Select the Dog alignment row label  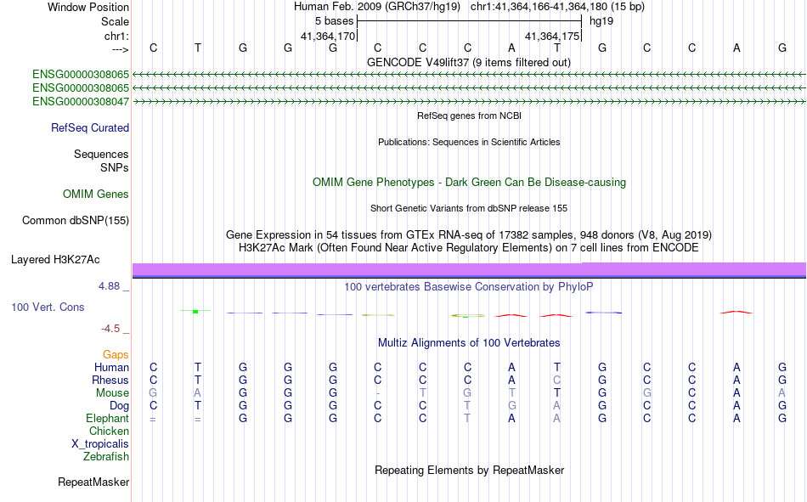120,406
